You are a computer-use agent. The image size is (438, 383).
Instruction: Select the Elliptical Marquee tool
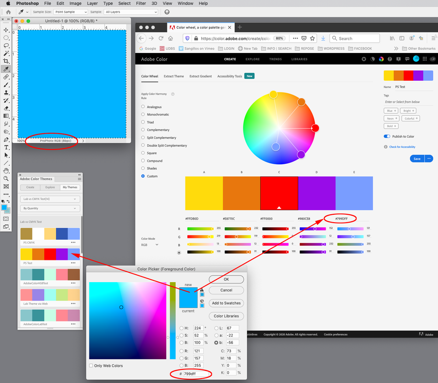click(x=6, y=38)
